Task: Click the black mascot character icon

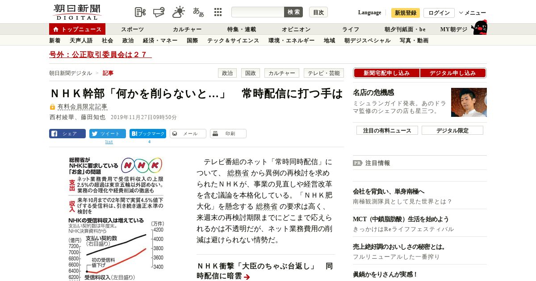Action: click(x=479, y=27)
